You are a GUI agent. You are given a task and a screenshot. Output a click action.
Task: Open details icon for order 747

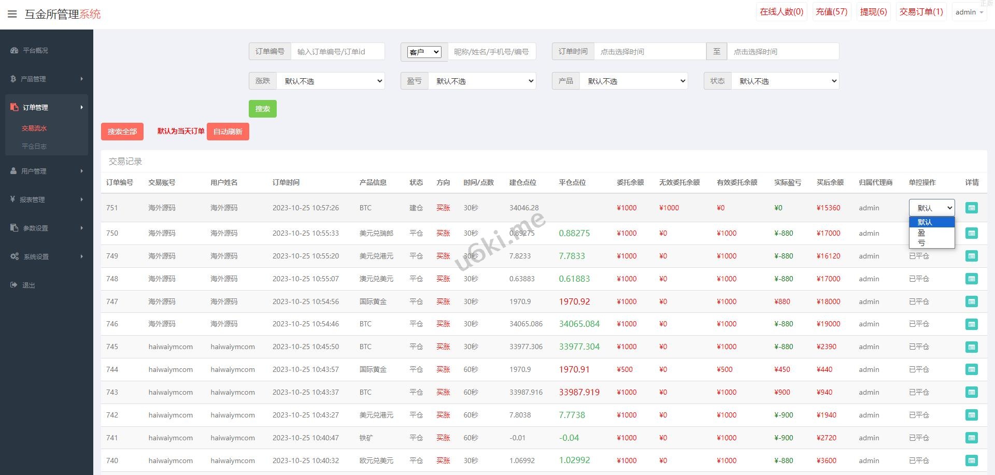(x=971, y=301)
